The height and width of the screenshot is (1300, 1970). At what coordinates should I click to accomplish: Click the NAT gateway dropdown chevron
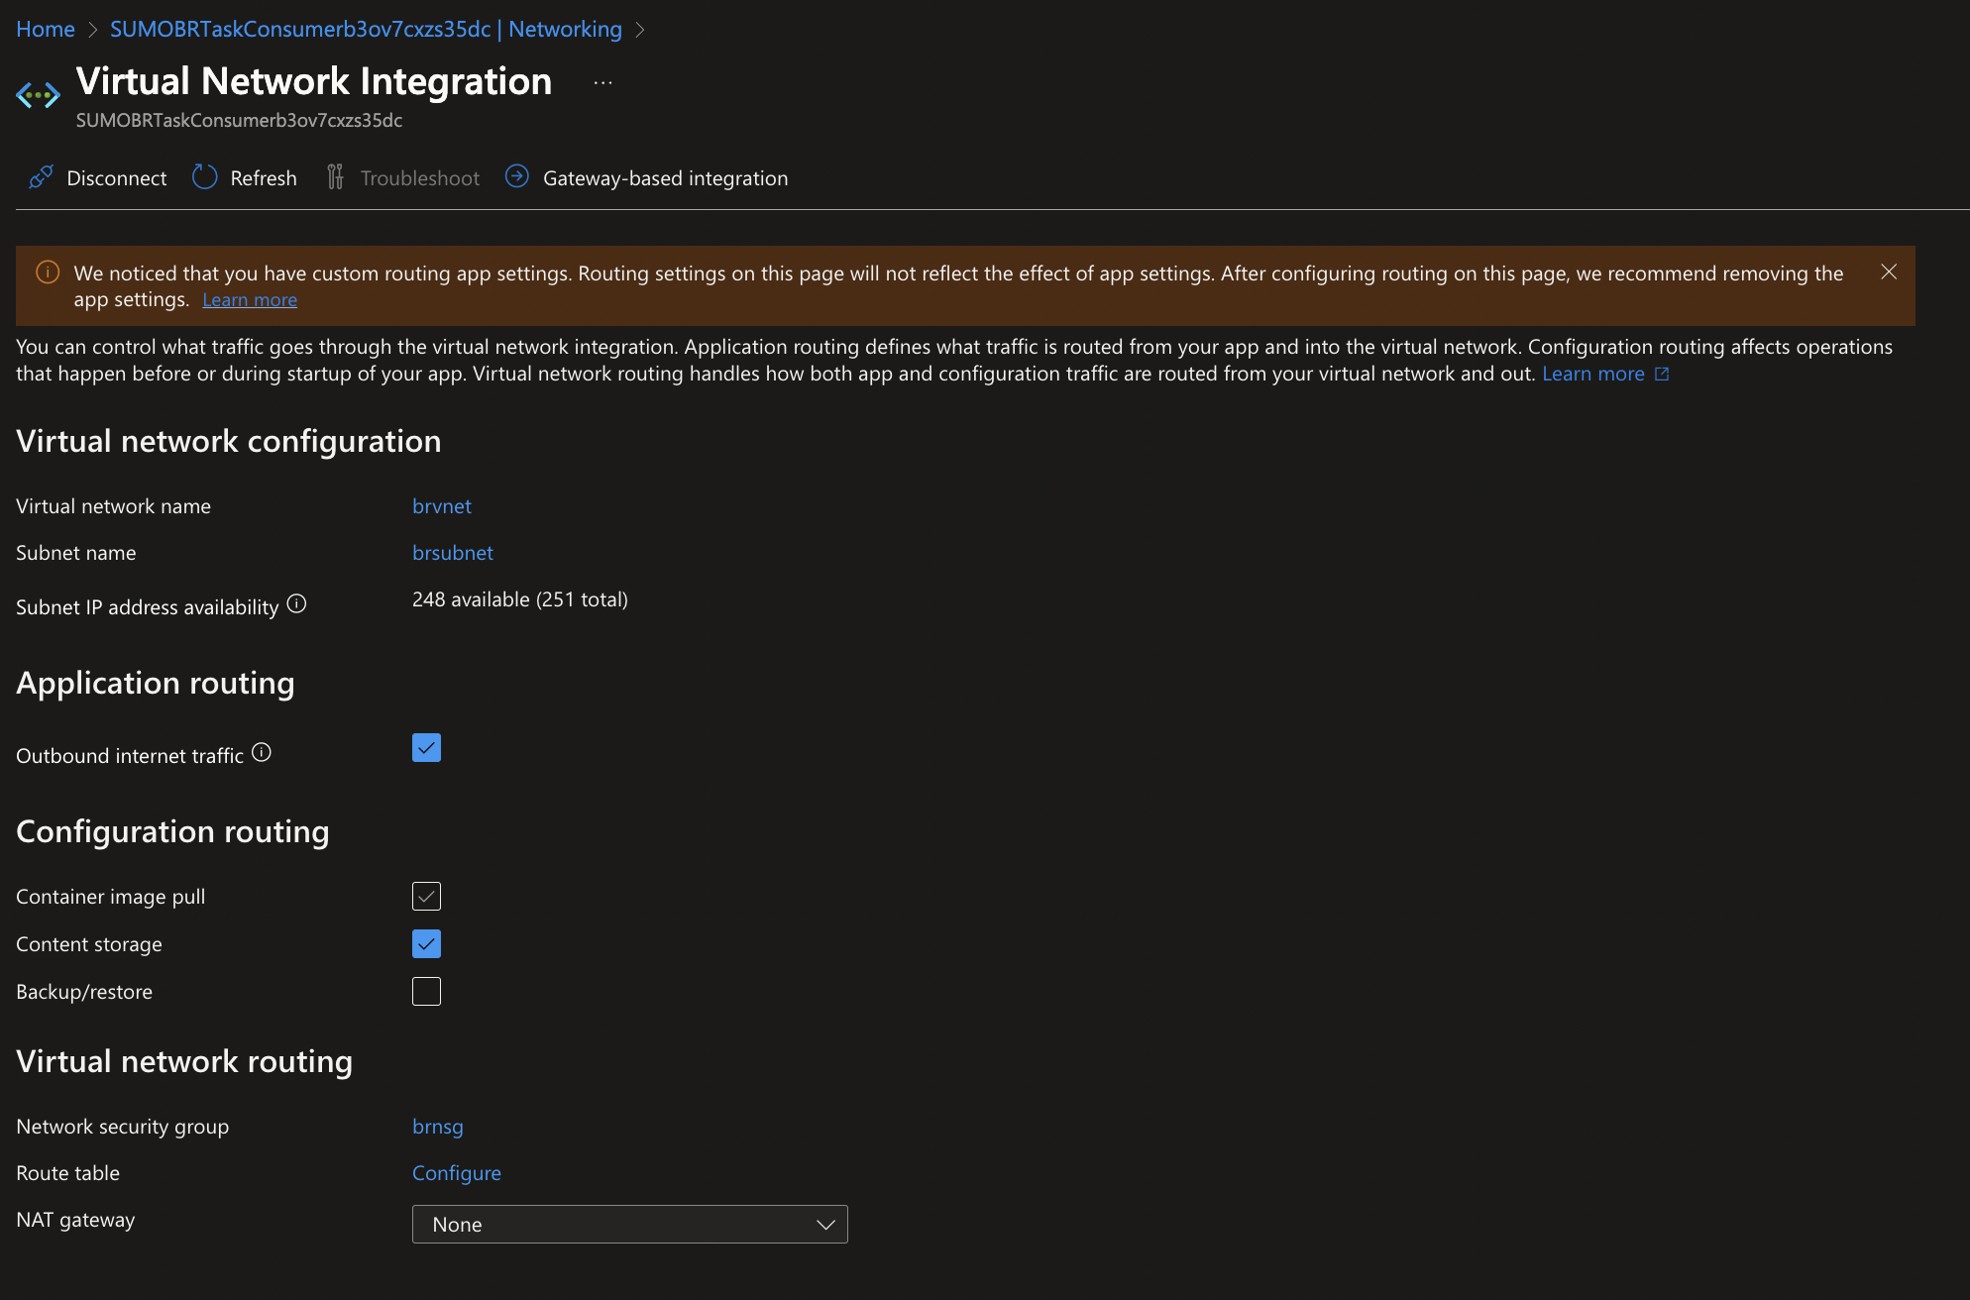[824, 1224]
